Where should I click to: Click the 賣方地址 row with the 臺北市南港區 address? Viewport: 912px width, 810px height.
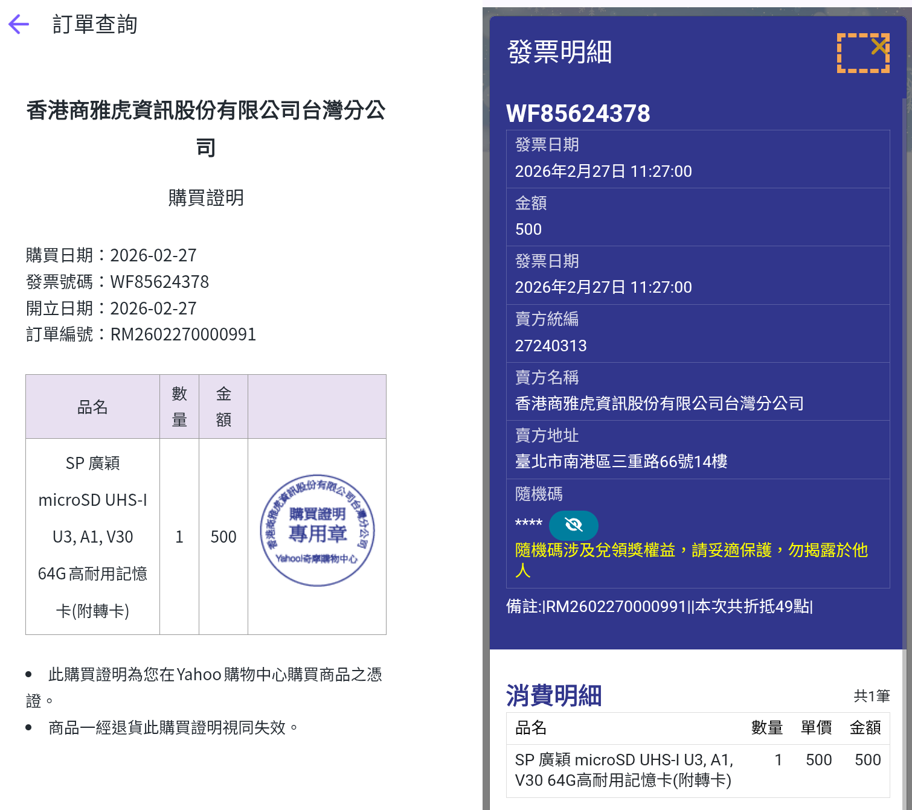coord(621,462)
